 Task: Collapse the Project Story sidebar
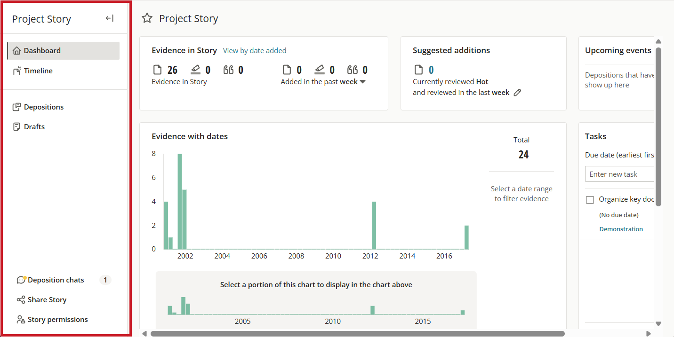[x=110, y=18]
